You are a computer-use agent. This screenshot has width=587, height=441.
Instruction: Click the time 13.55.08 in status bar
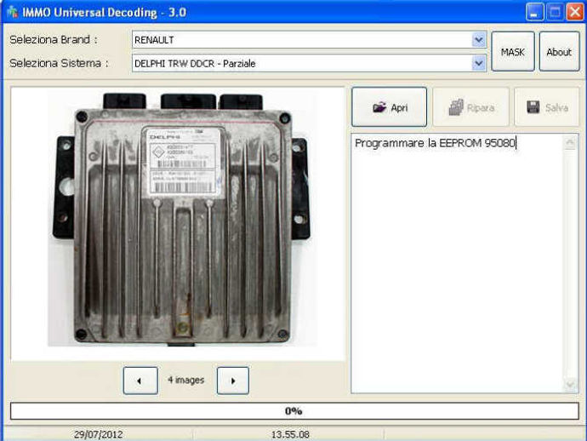(290, 435)
